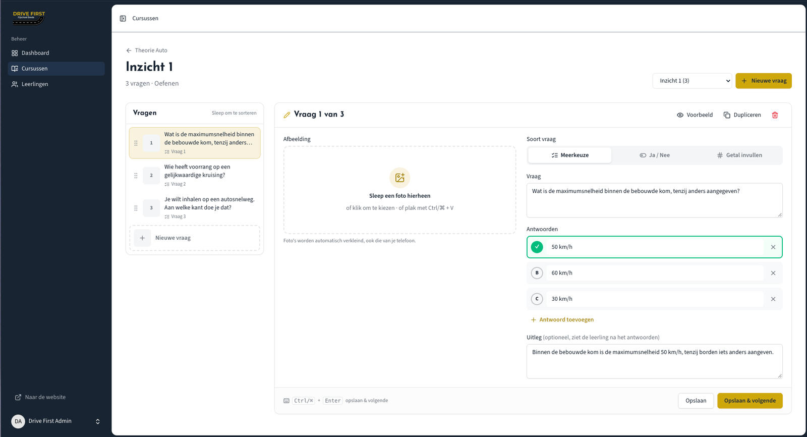Screen dimensions: 807x437
Task: Click the yellow Nieuwe vraag button
Action: [764, 81]
